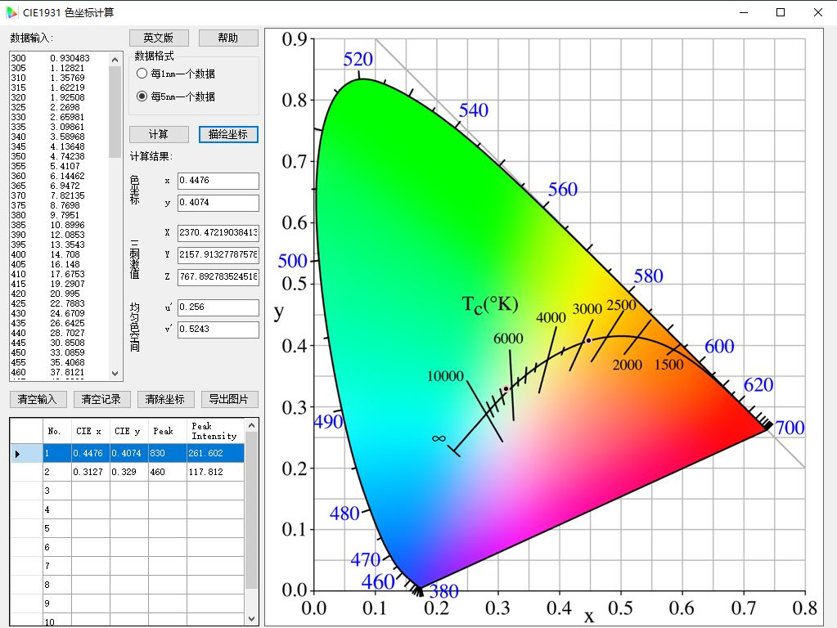The height and width of the screenshot is (628, 837).
Task: Select CIE x cell 0.3127 in row 2
Action: (x=91, y=472)
